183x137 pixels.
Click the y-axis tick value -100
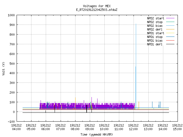11,122
